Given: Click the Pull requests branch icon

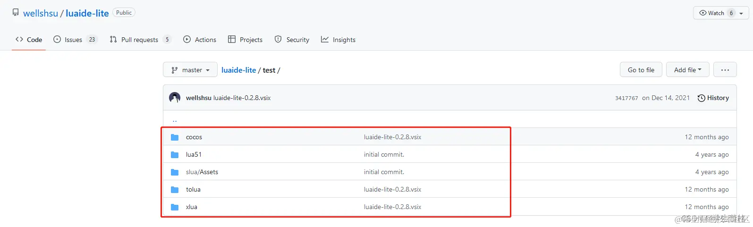Looking at the screenshot, I should tap(113, 40).
